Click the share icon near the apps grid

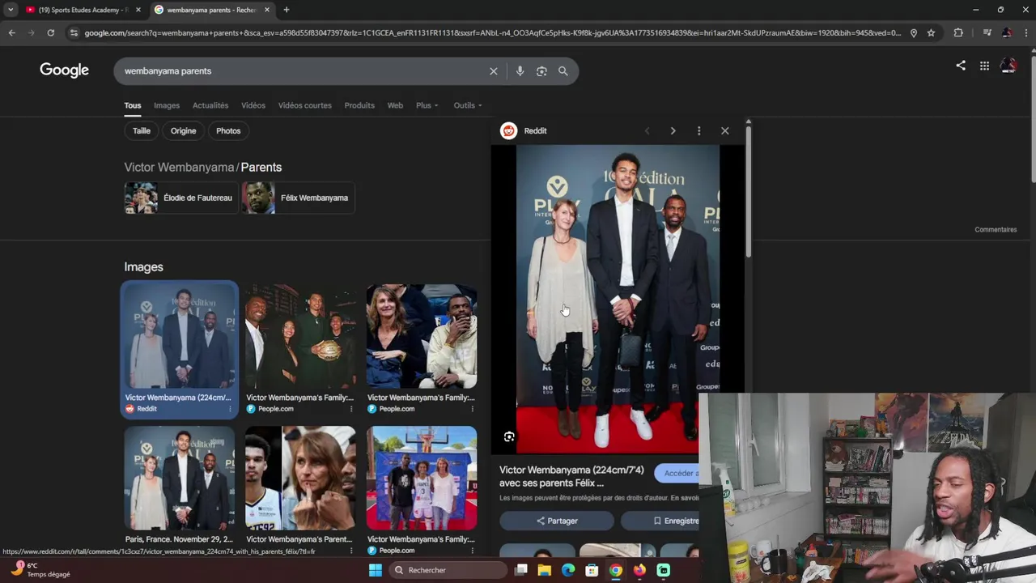961,66
